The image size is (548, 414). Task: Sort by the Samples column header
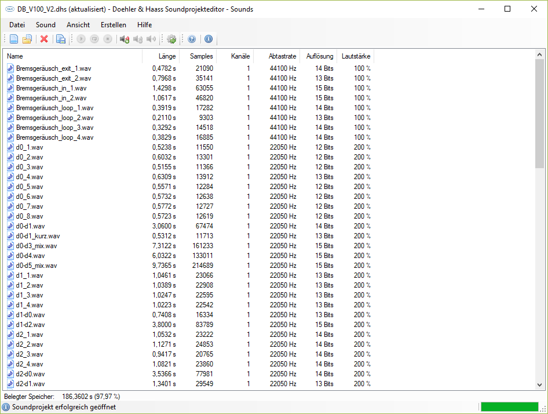tap(198, 56)
